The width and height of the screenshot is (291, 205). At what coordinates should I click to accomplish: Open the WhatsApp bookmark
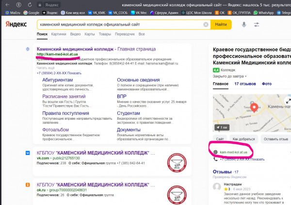[263, 13]
